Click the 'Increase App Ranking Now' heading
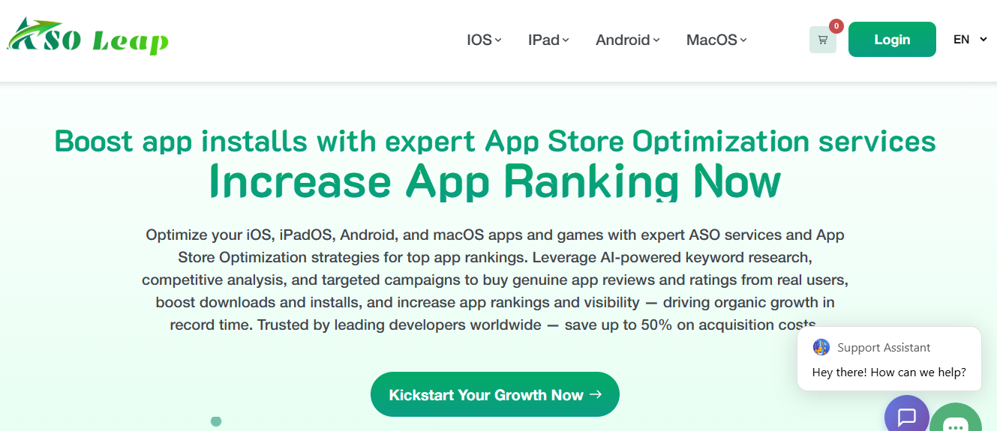The height and width of the screenshot is (431, 997). [x=495, y=181]
